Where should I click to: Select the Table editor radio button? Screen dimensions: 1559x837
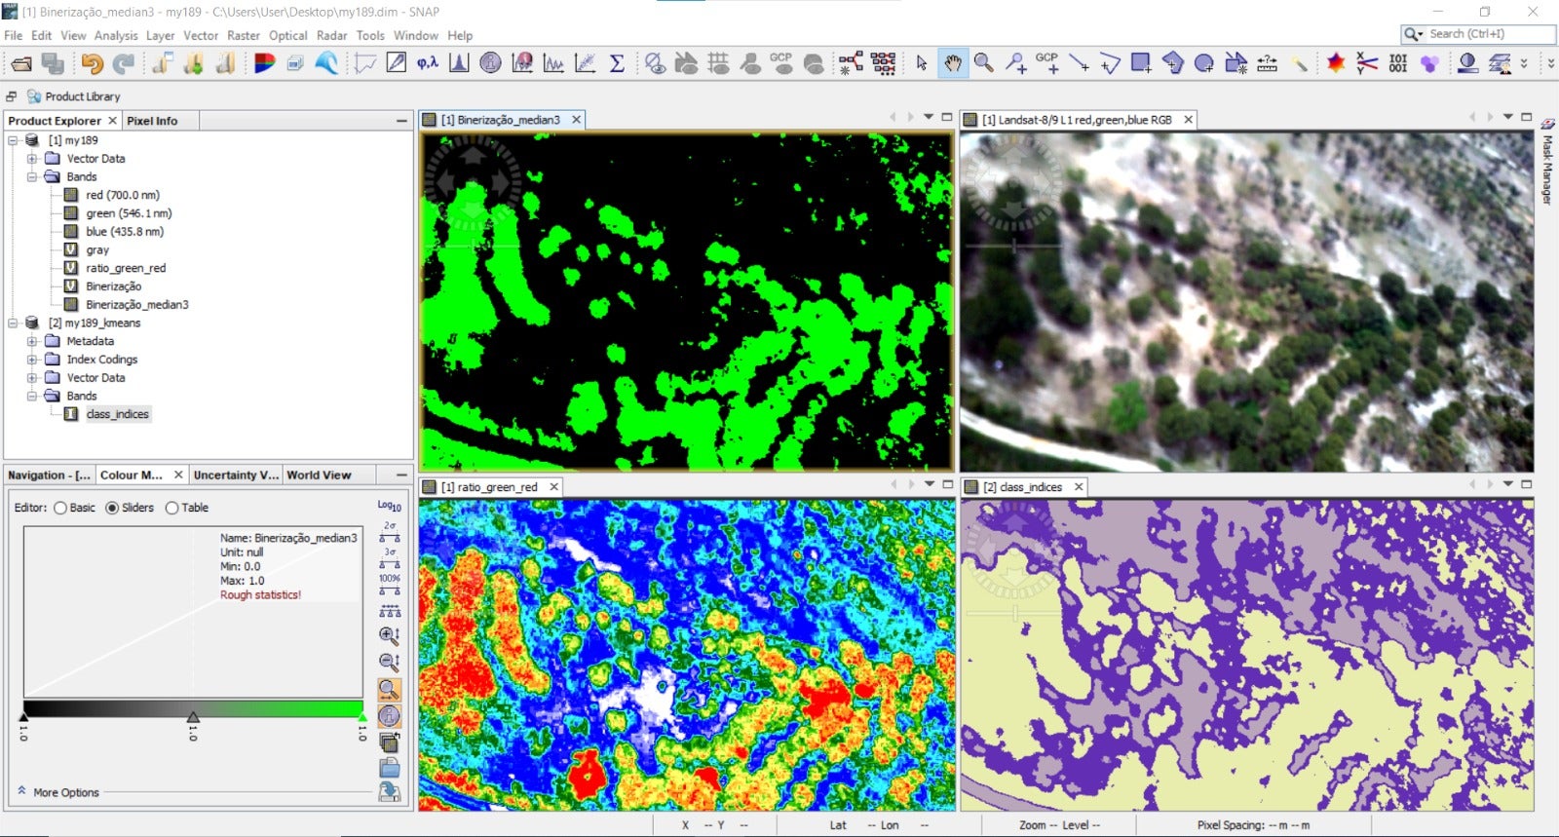[x=172, y=508]
